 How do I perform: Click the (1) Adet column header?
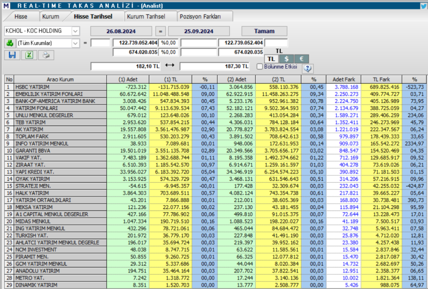tap(128, 80)
